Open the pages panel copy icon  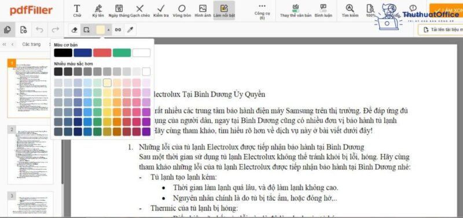point(8,29)
